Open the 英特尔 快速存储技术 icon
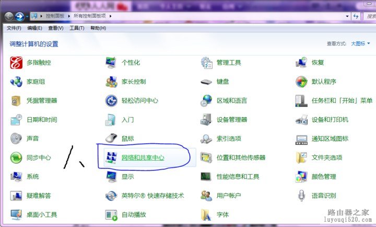376x227 pixels. [x=111, y=196]
